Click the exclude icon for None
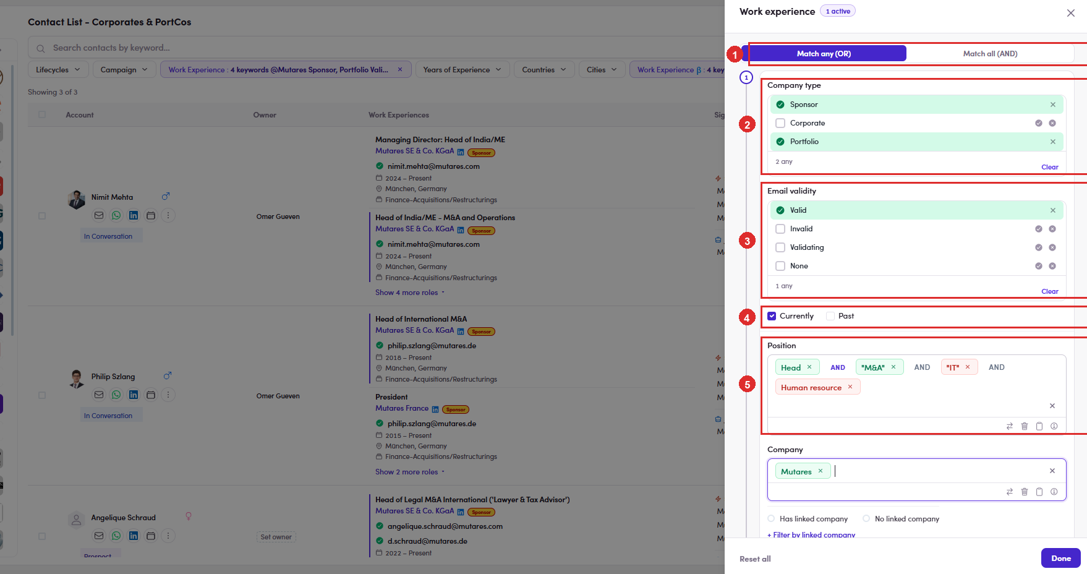1087x574 pixels. 1052,266
